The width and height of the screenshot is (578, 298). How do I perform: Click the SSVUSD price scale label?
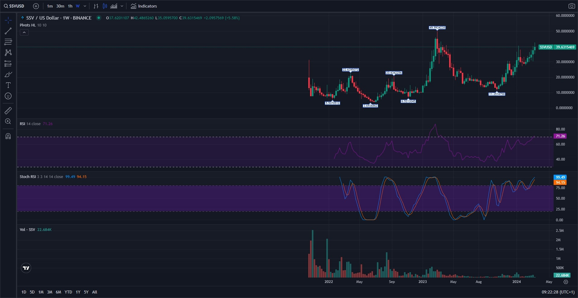(545, 47)
